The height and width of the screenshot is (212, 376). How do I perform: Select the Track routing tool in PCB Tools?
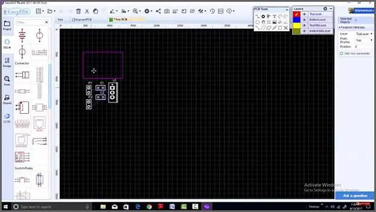click(257, 16)
